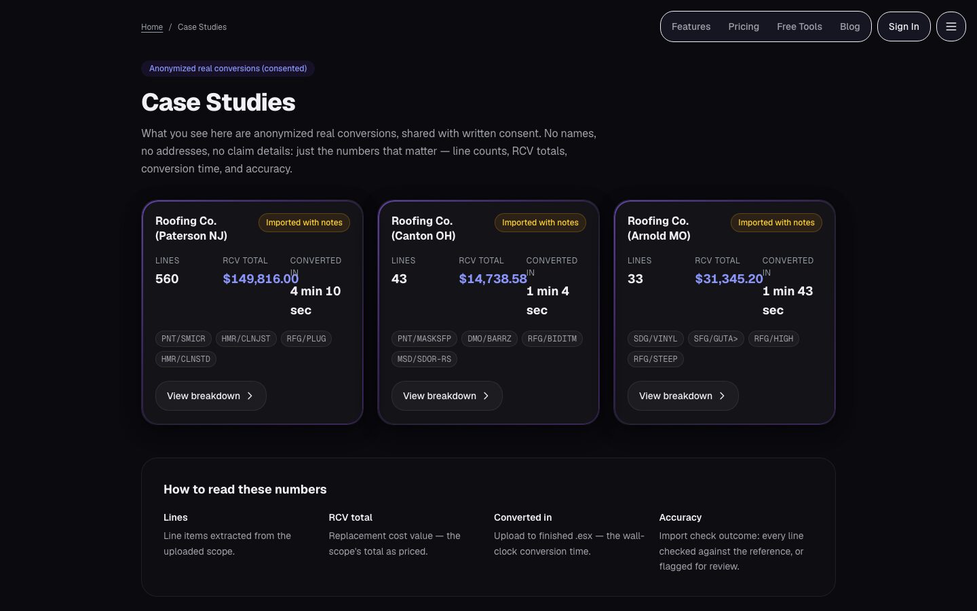
Task: Click Imported with notes badge on Canton card
Action: click(x=540, y=223)
